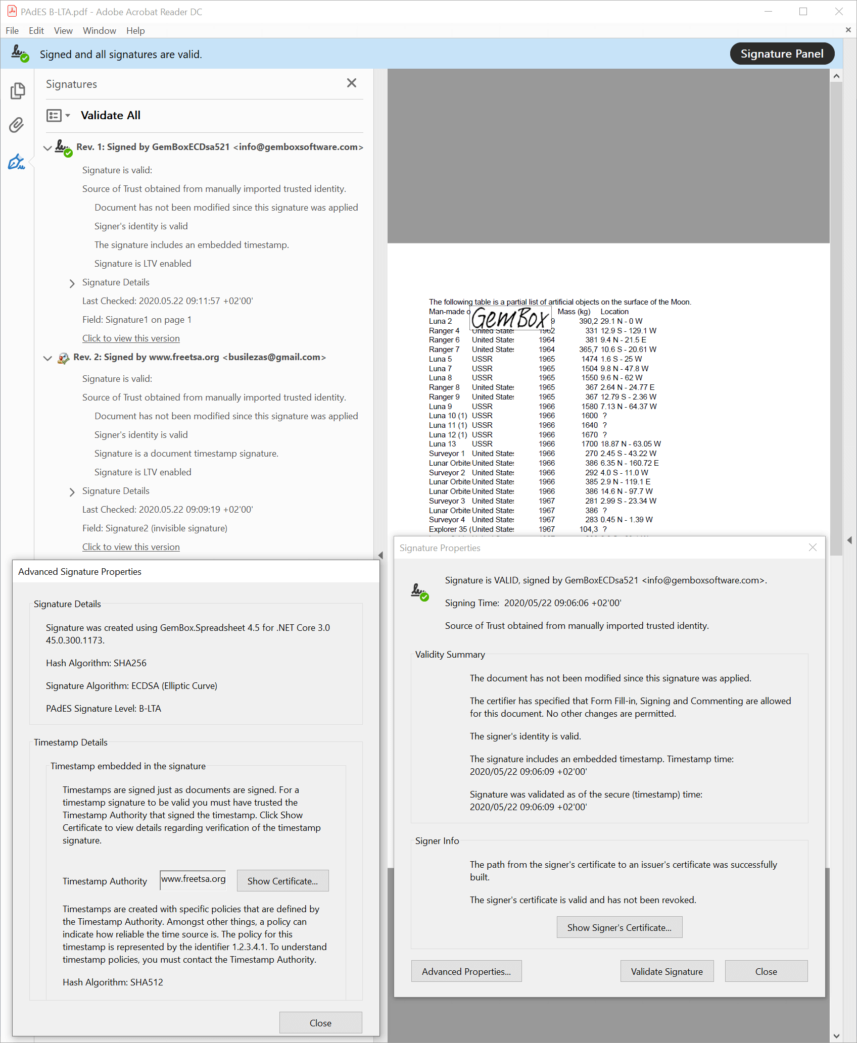
Task: Open the Page Thumbnails sidebar icon
Action: point(17,91)
